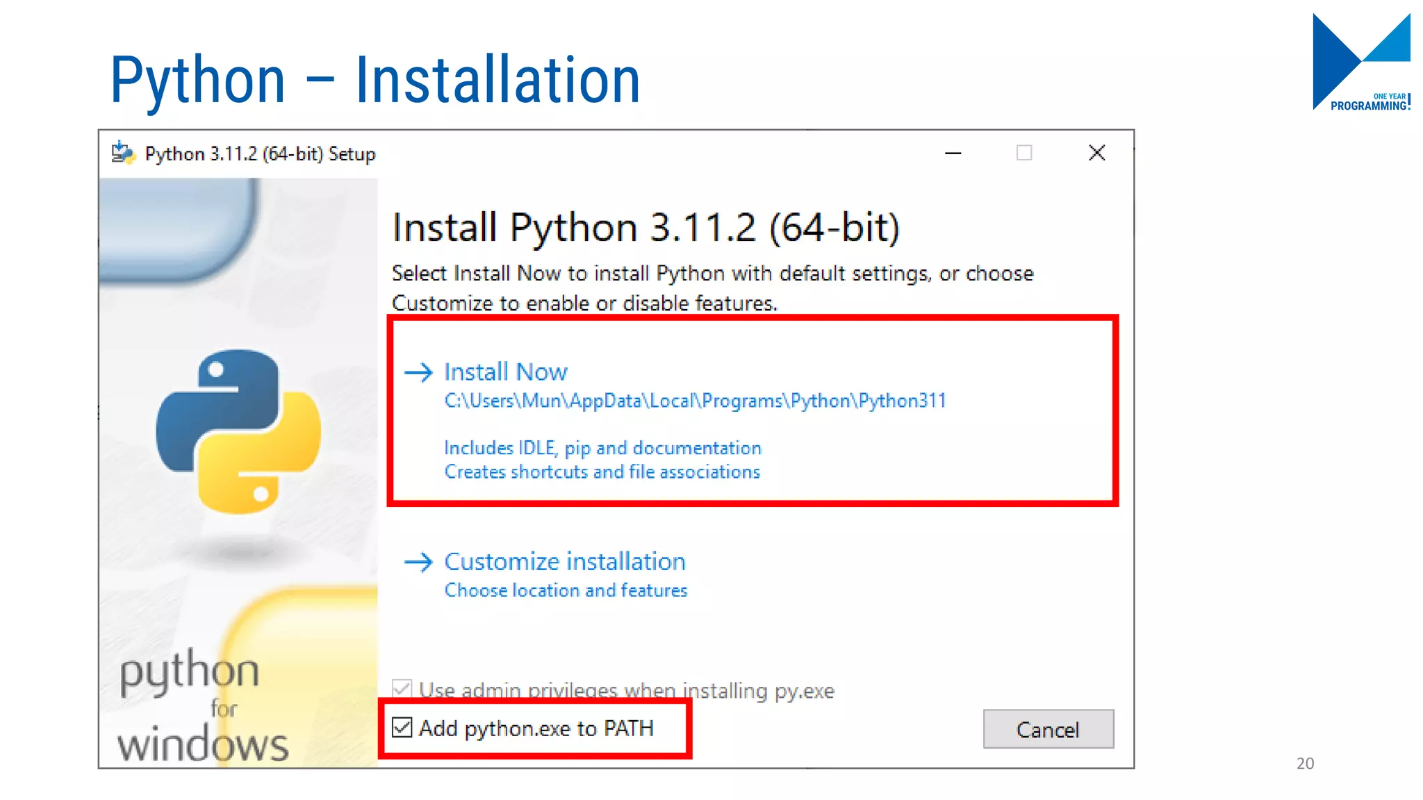Click the Python logo image in sidebar
The width and height of the screenshot is (1423, 800).
pos(238,431)
